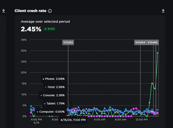
Task: Select the V12383 version marker
Action: [x=68, y=42]
